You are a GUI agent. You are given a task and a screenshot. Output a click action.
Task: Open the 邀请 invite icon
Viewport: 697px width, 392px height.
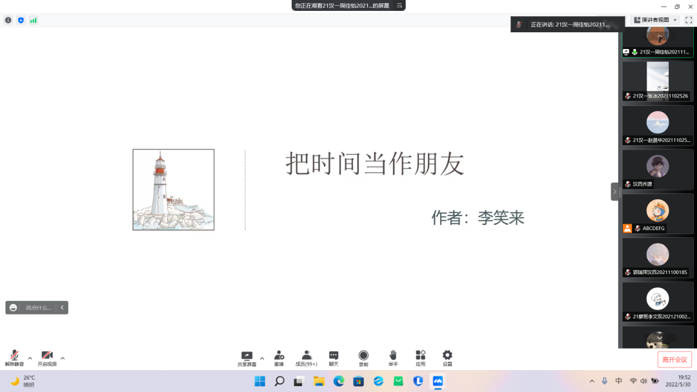coord(279,356)
